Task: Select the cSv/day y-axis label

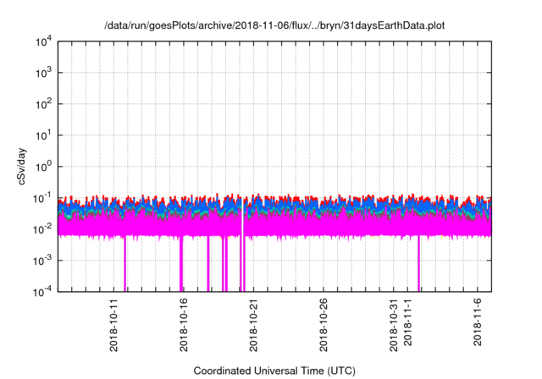Action: (x=21, y=167)
